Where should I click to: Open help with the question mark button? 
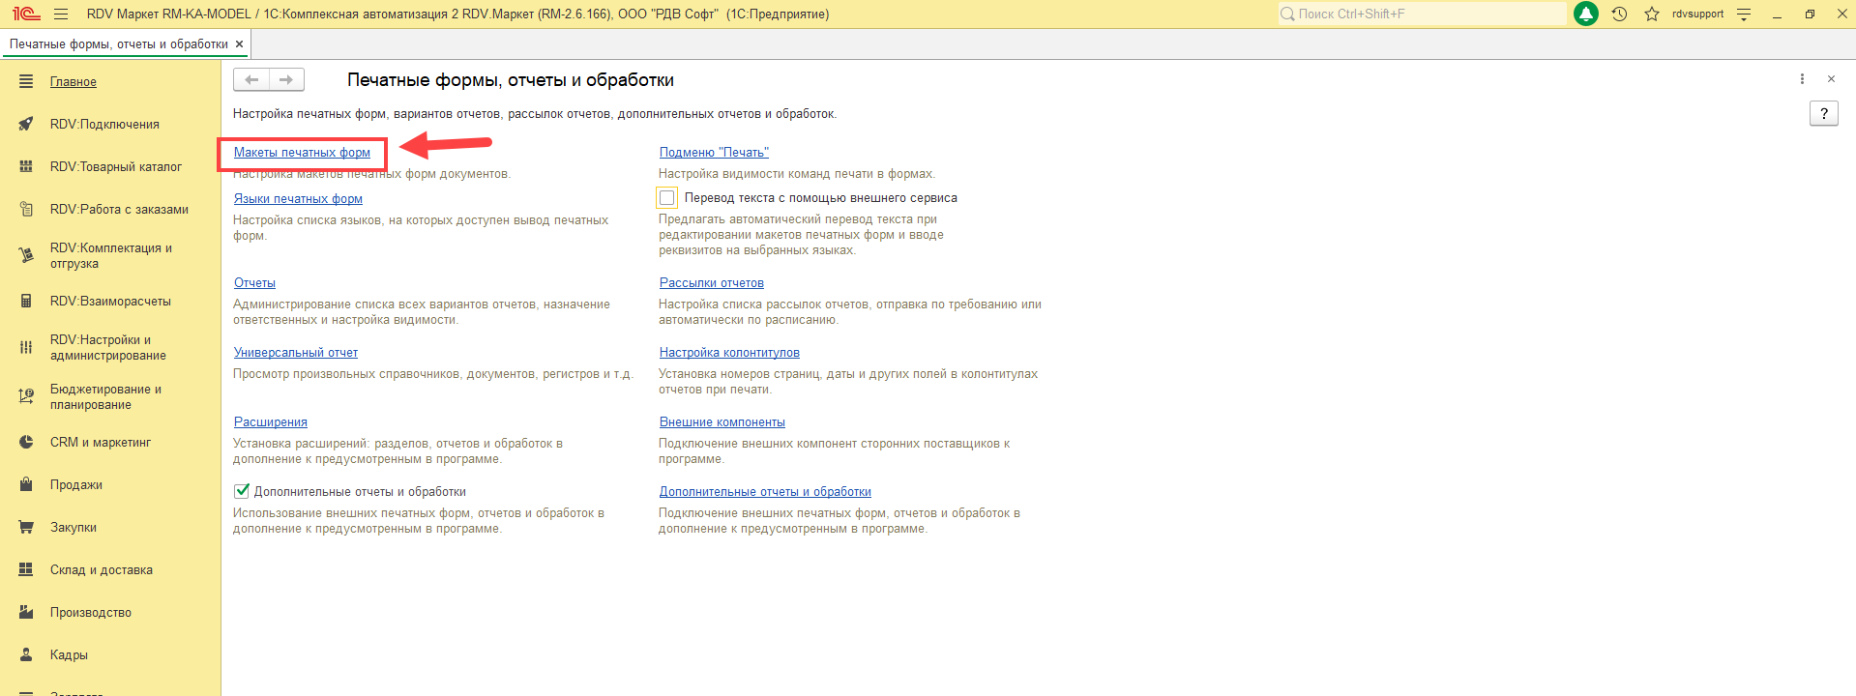pos(1824,113)
